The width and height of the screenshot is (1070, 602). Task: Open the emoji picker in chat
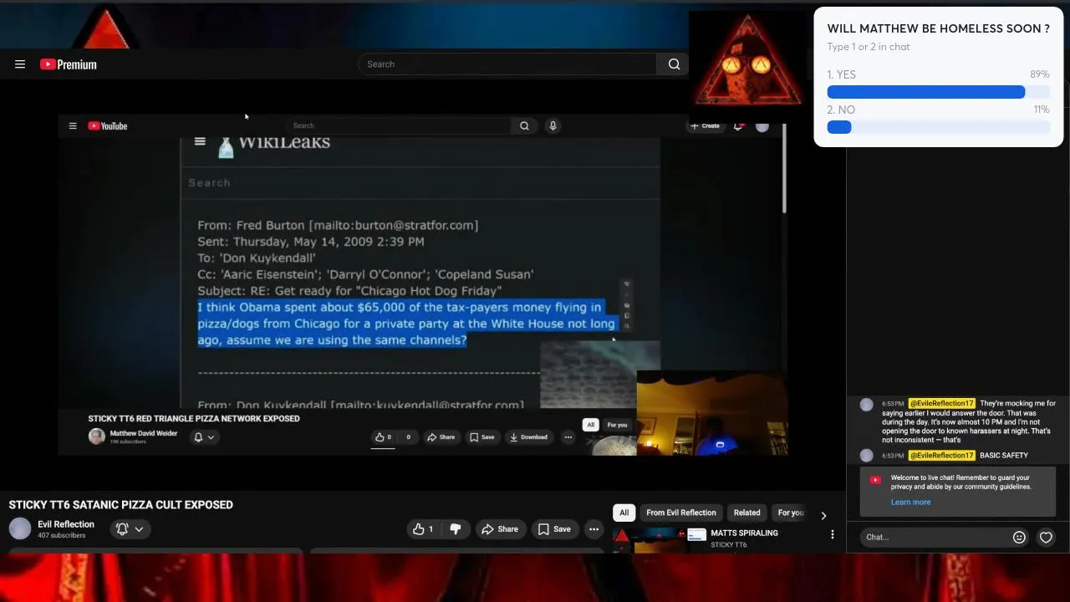click(x=1019, y=538)
